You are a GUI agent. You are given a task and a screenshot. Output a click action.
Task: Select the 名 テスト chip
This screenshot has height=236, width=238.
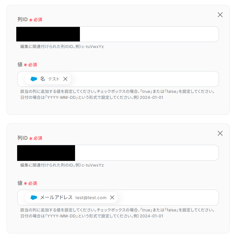coord(48,79)
